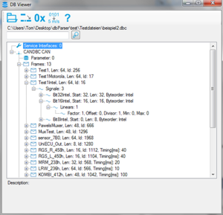Collapse the Frames: 13 node

(19, 64)
